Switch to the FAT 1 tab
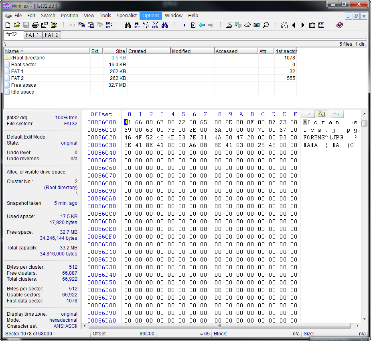This screenshot has height=341, width=371. coord(32,35)
